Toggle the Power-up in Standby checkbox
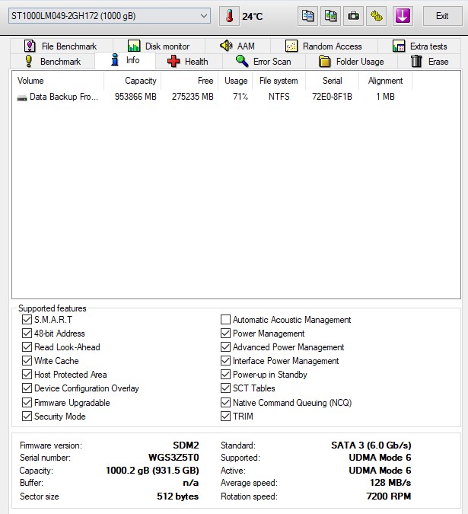 [225, 375]
